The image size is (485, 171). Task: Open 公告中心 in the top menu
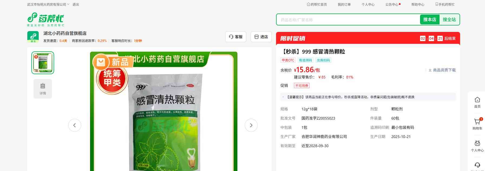[392, 5]
